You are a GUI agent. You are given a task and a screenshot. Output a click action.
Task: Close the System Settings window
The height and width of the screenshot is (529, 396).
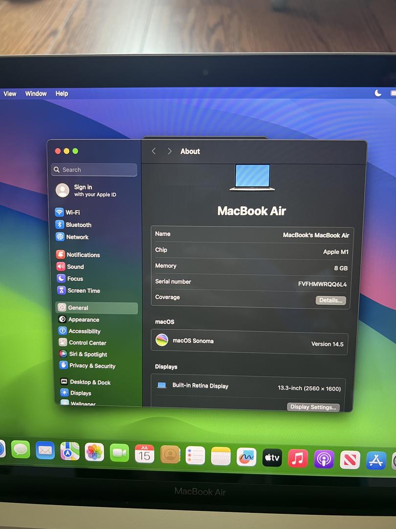[x=58, y=151]
